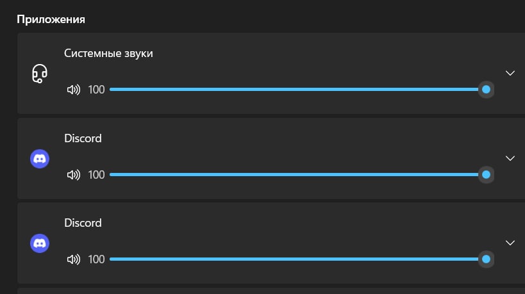
Task: Expand the upper Discord entry chevron
Action: point(510,158)
